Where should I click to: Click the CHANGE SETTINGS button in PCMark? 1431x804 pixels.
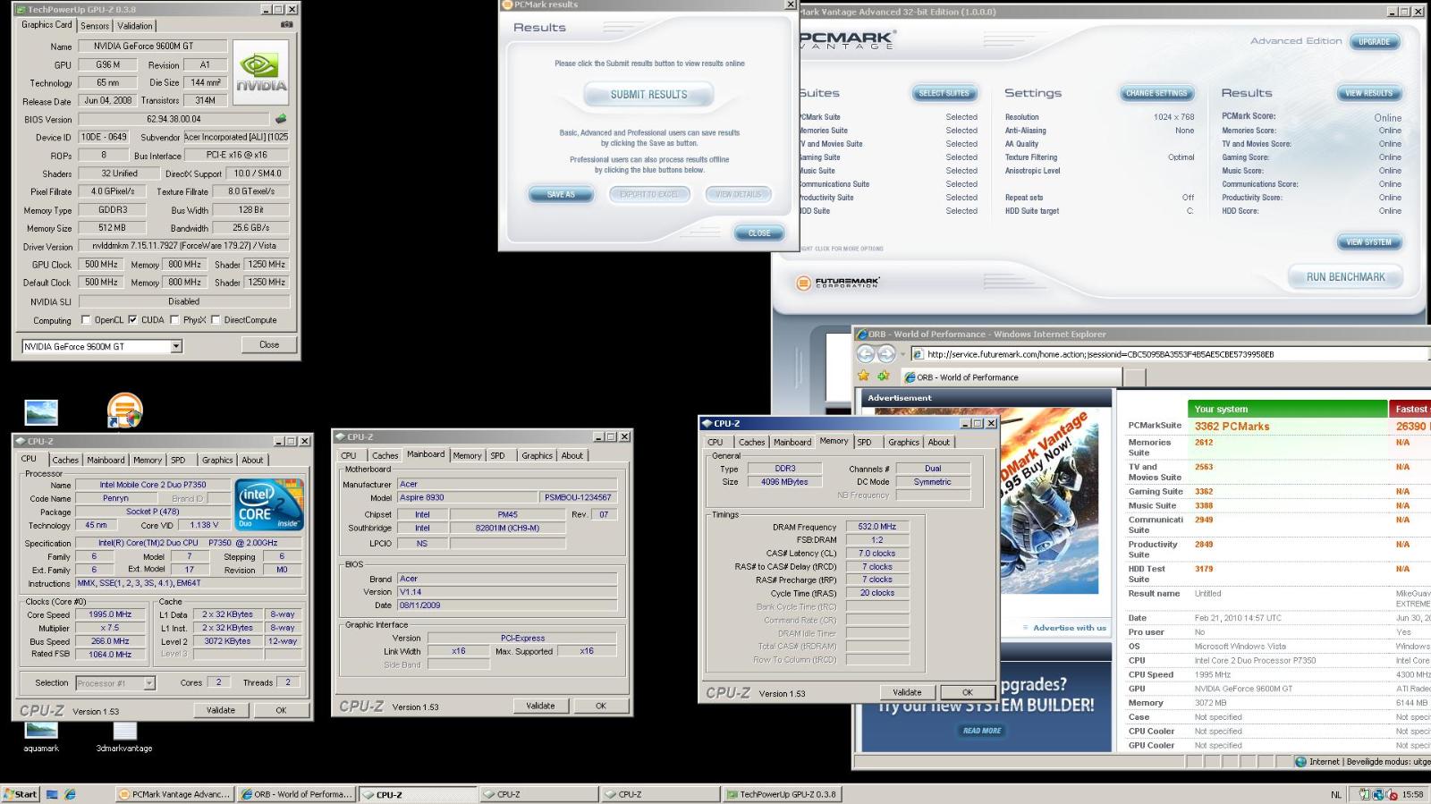1156,93
